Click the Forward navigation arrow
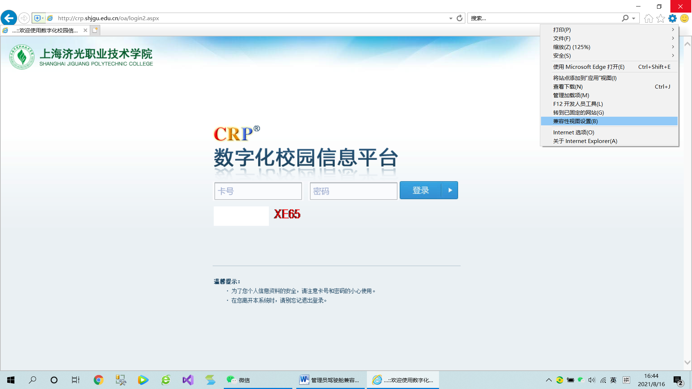 (x=24, y=18)
